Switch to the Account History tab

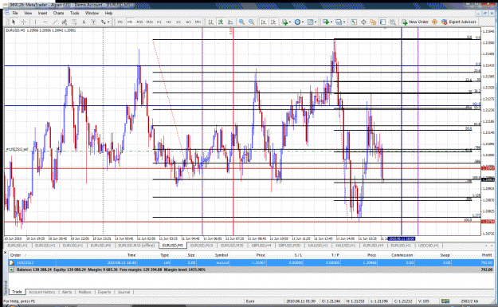coord(41,292)
